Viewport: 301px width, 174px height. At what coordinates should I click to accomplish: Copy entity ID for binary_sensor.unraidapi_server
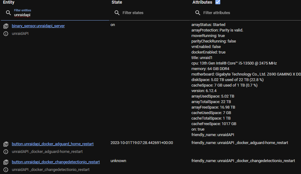tap(6, 26)
